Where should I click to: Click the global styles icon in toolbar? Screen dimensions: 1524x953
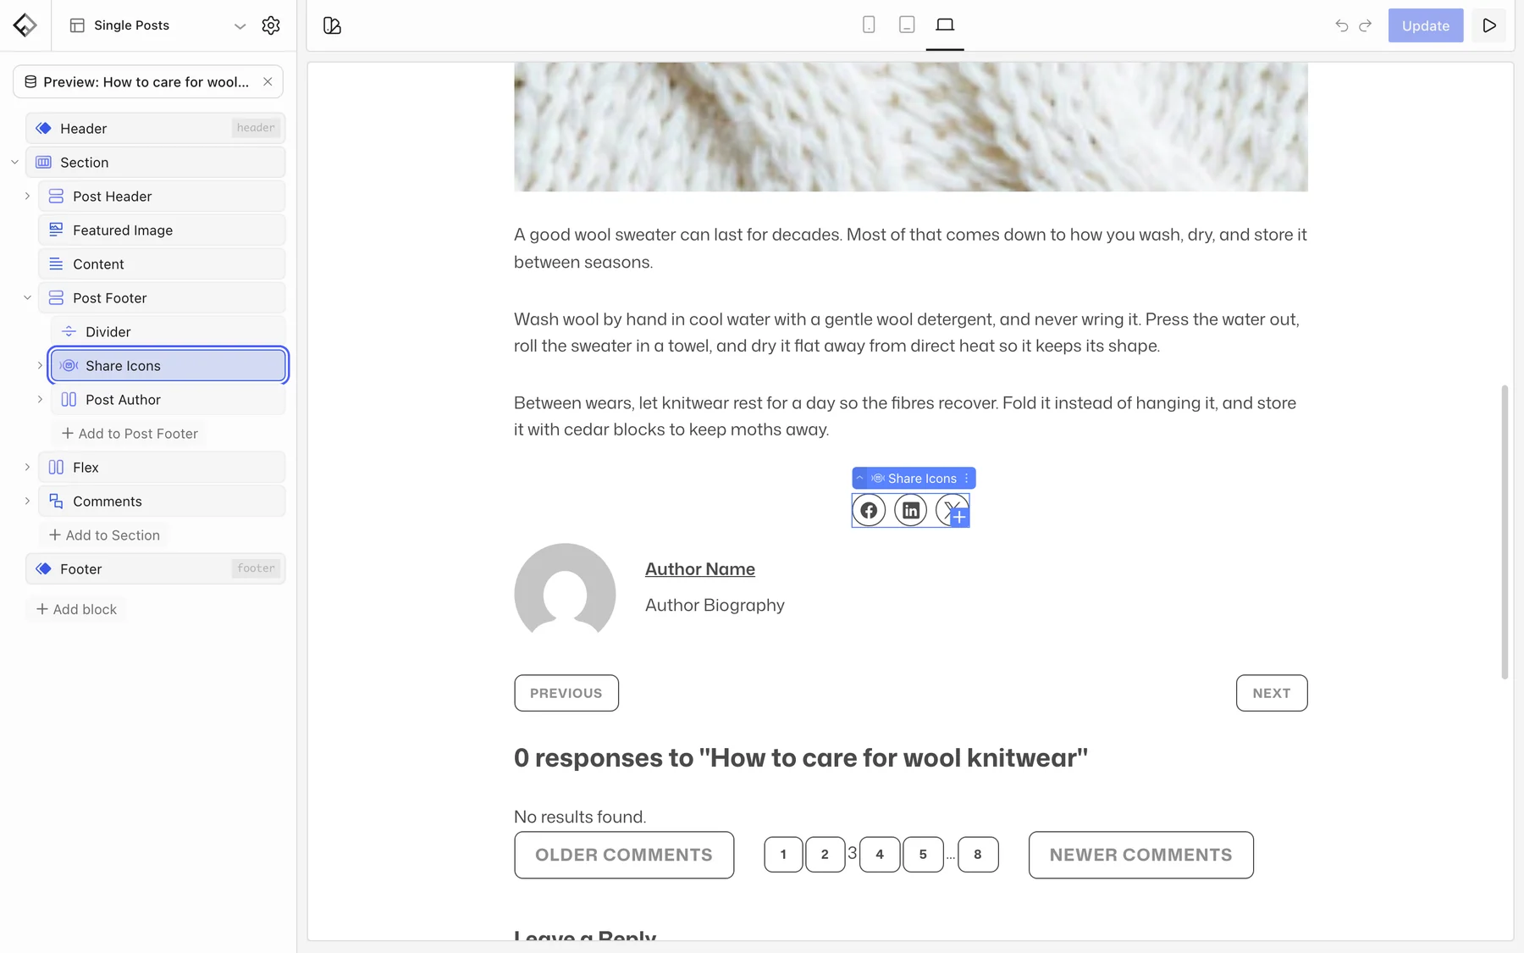pos(332,25)
